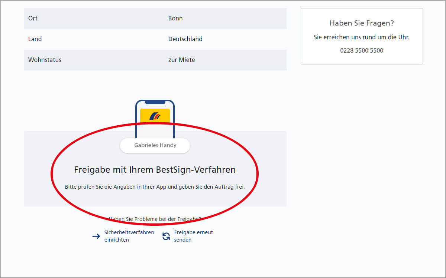This screenshot has width=446, height=278.
Task: Click the Bitte prüfen Sie die Angaben instruction text
Action: [x=155, y=187]
